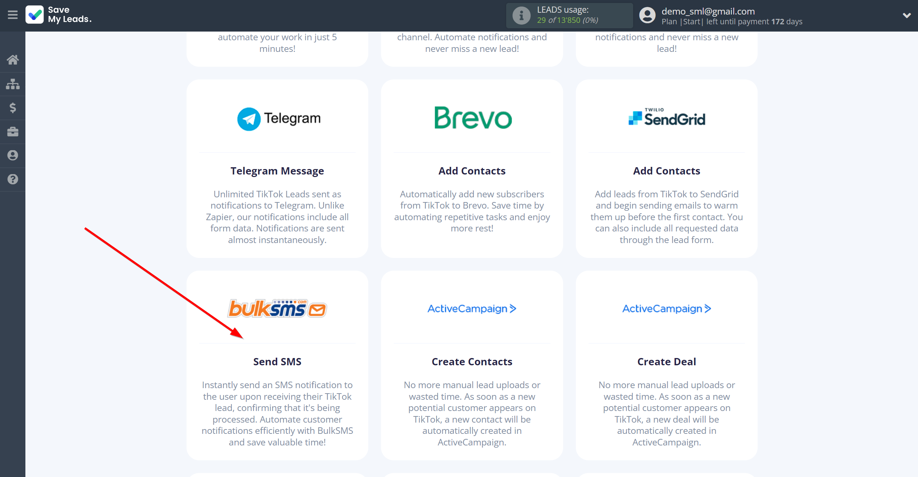Open help question mark icon in sidebar
Viewport: 918px width, 477px height.
click(x=13, y=179)
